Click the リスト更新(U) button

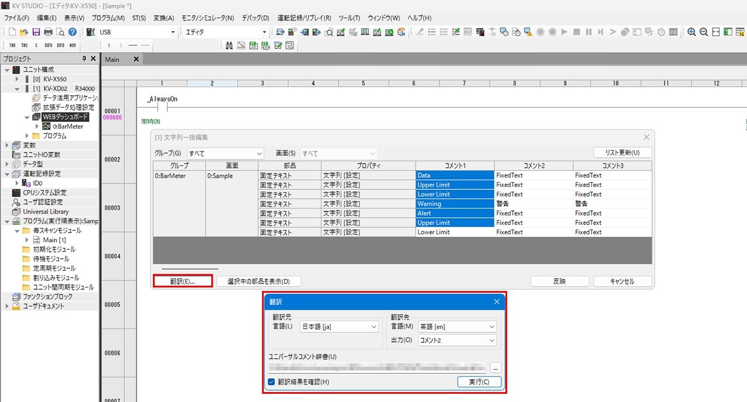tap(622, 153)
